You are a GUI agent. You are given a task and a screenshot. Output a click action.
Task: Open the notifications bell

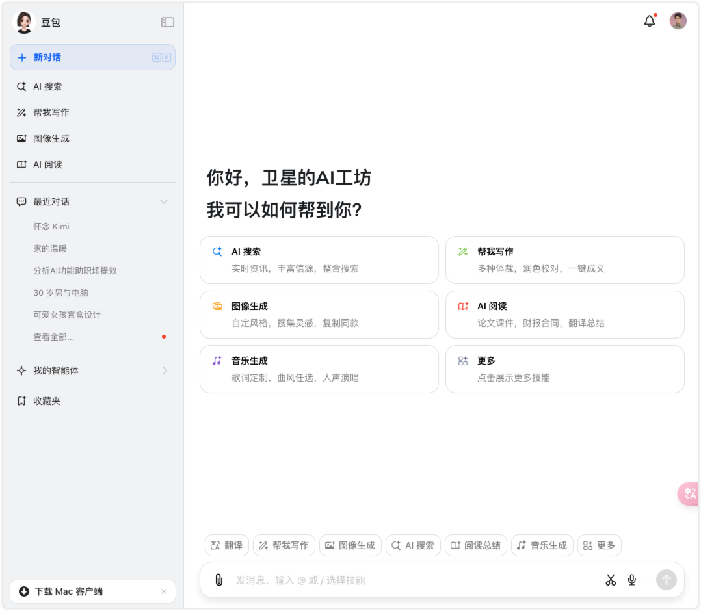tap(648, 21)
